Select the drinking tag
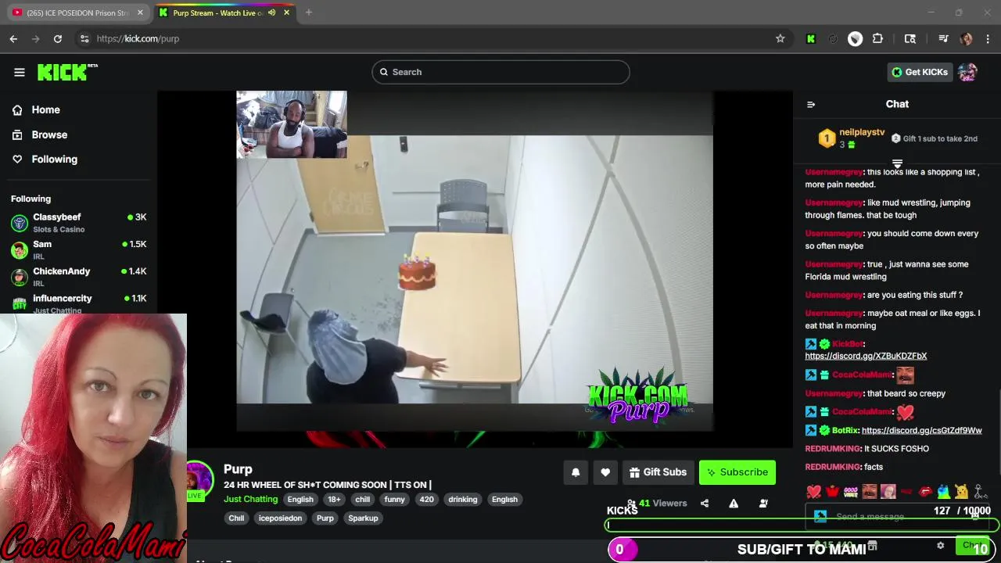1001x563 pixels. click(462, 500)
